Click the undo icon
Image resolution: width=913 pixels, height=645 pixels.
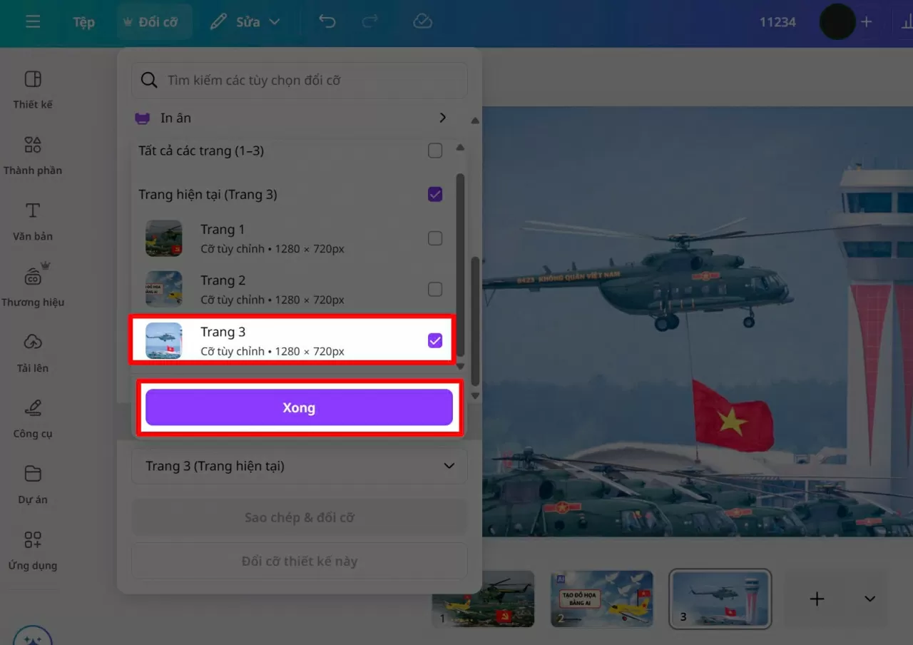(x=327, y=21)
